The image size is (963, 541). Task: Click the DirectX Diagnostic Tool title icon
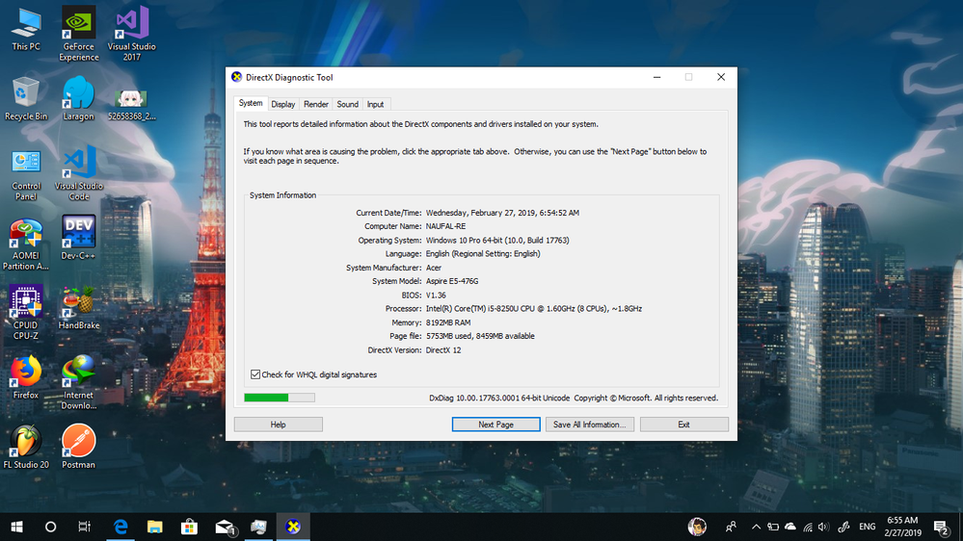236,77
